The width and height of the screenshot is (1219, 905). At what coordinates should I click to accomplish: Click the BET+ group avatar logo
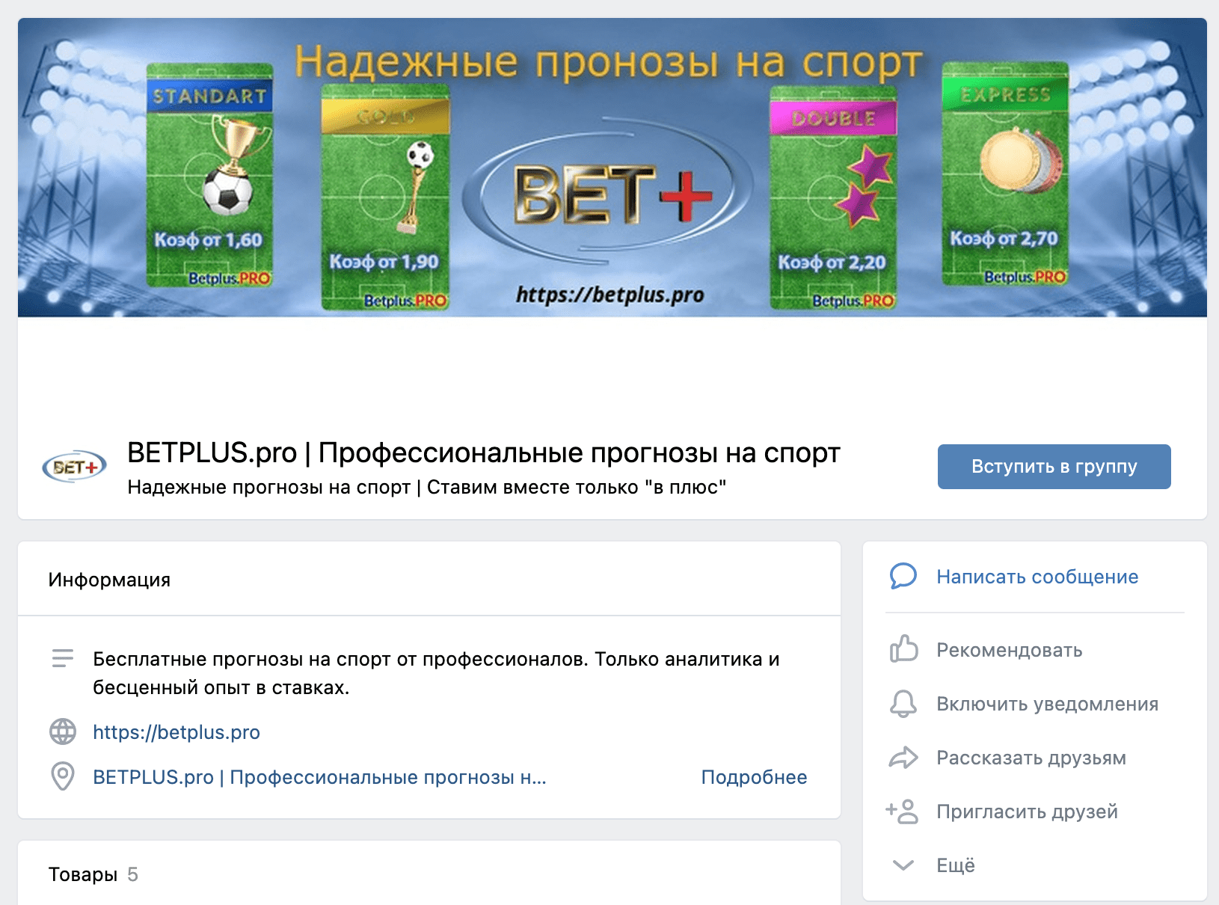[x=75, y=467]
